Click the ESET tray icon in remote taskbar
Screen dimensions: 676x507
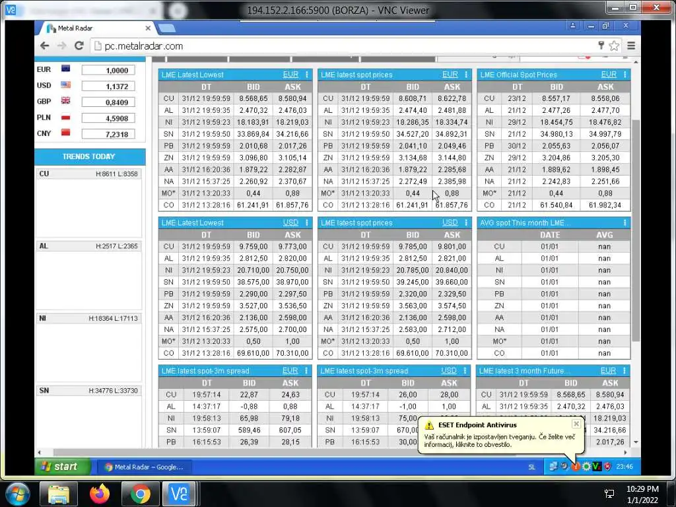(x=575, y=467)
